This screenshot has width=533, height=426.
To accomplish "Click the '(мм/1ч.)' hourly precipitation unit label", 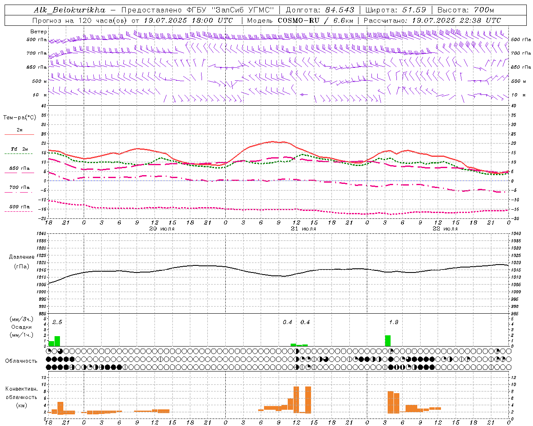I will (21, 335).
